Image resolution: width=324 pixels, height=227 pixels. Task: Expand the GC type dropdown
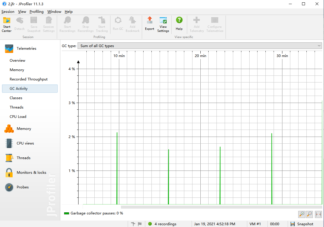(199, 46)
